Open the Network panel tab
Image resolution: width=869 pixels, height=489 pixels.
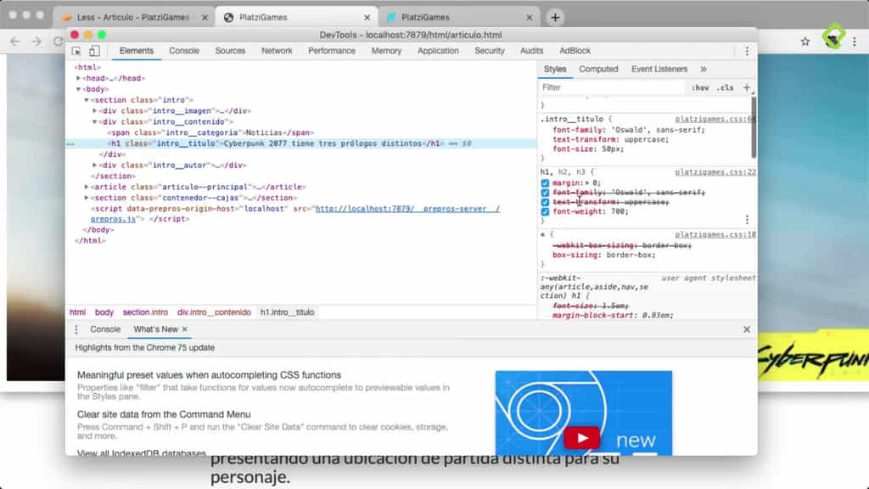point(277,51)
